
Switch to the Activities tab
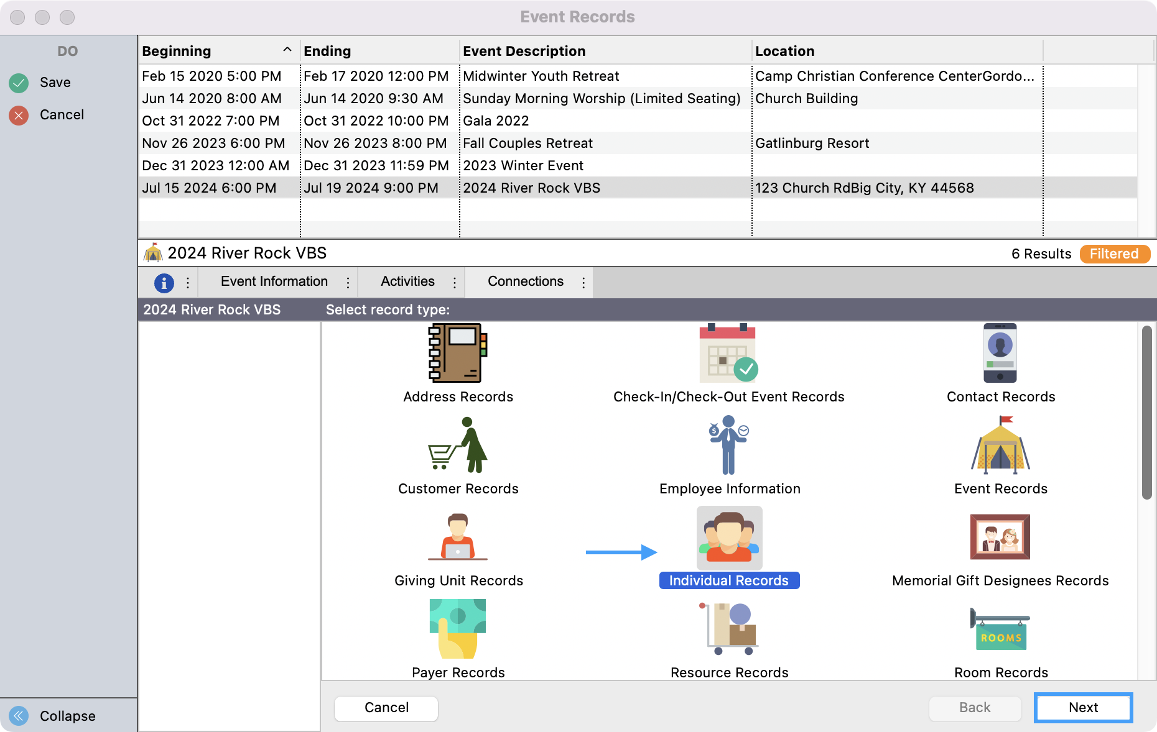(x=407, y=281)
